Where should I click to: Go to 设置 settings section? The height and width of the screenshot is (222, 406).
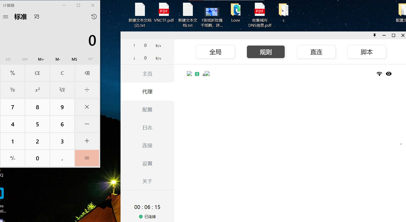tap(147, 163)
